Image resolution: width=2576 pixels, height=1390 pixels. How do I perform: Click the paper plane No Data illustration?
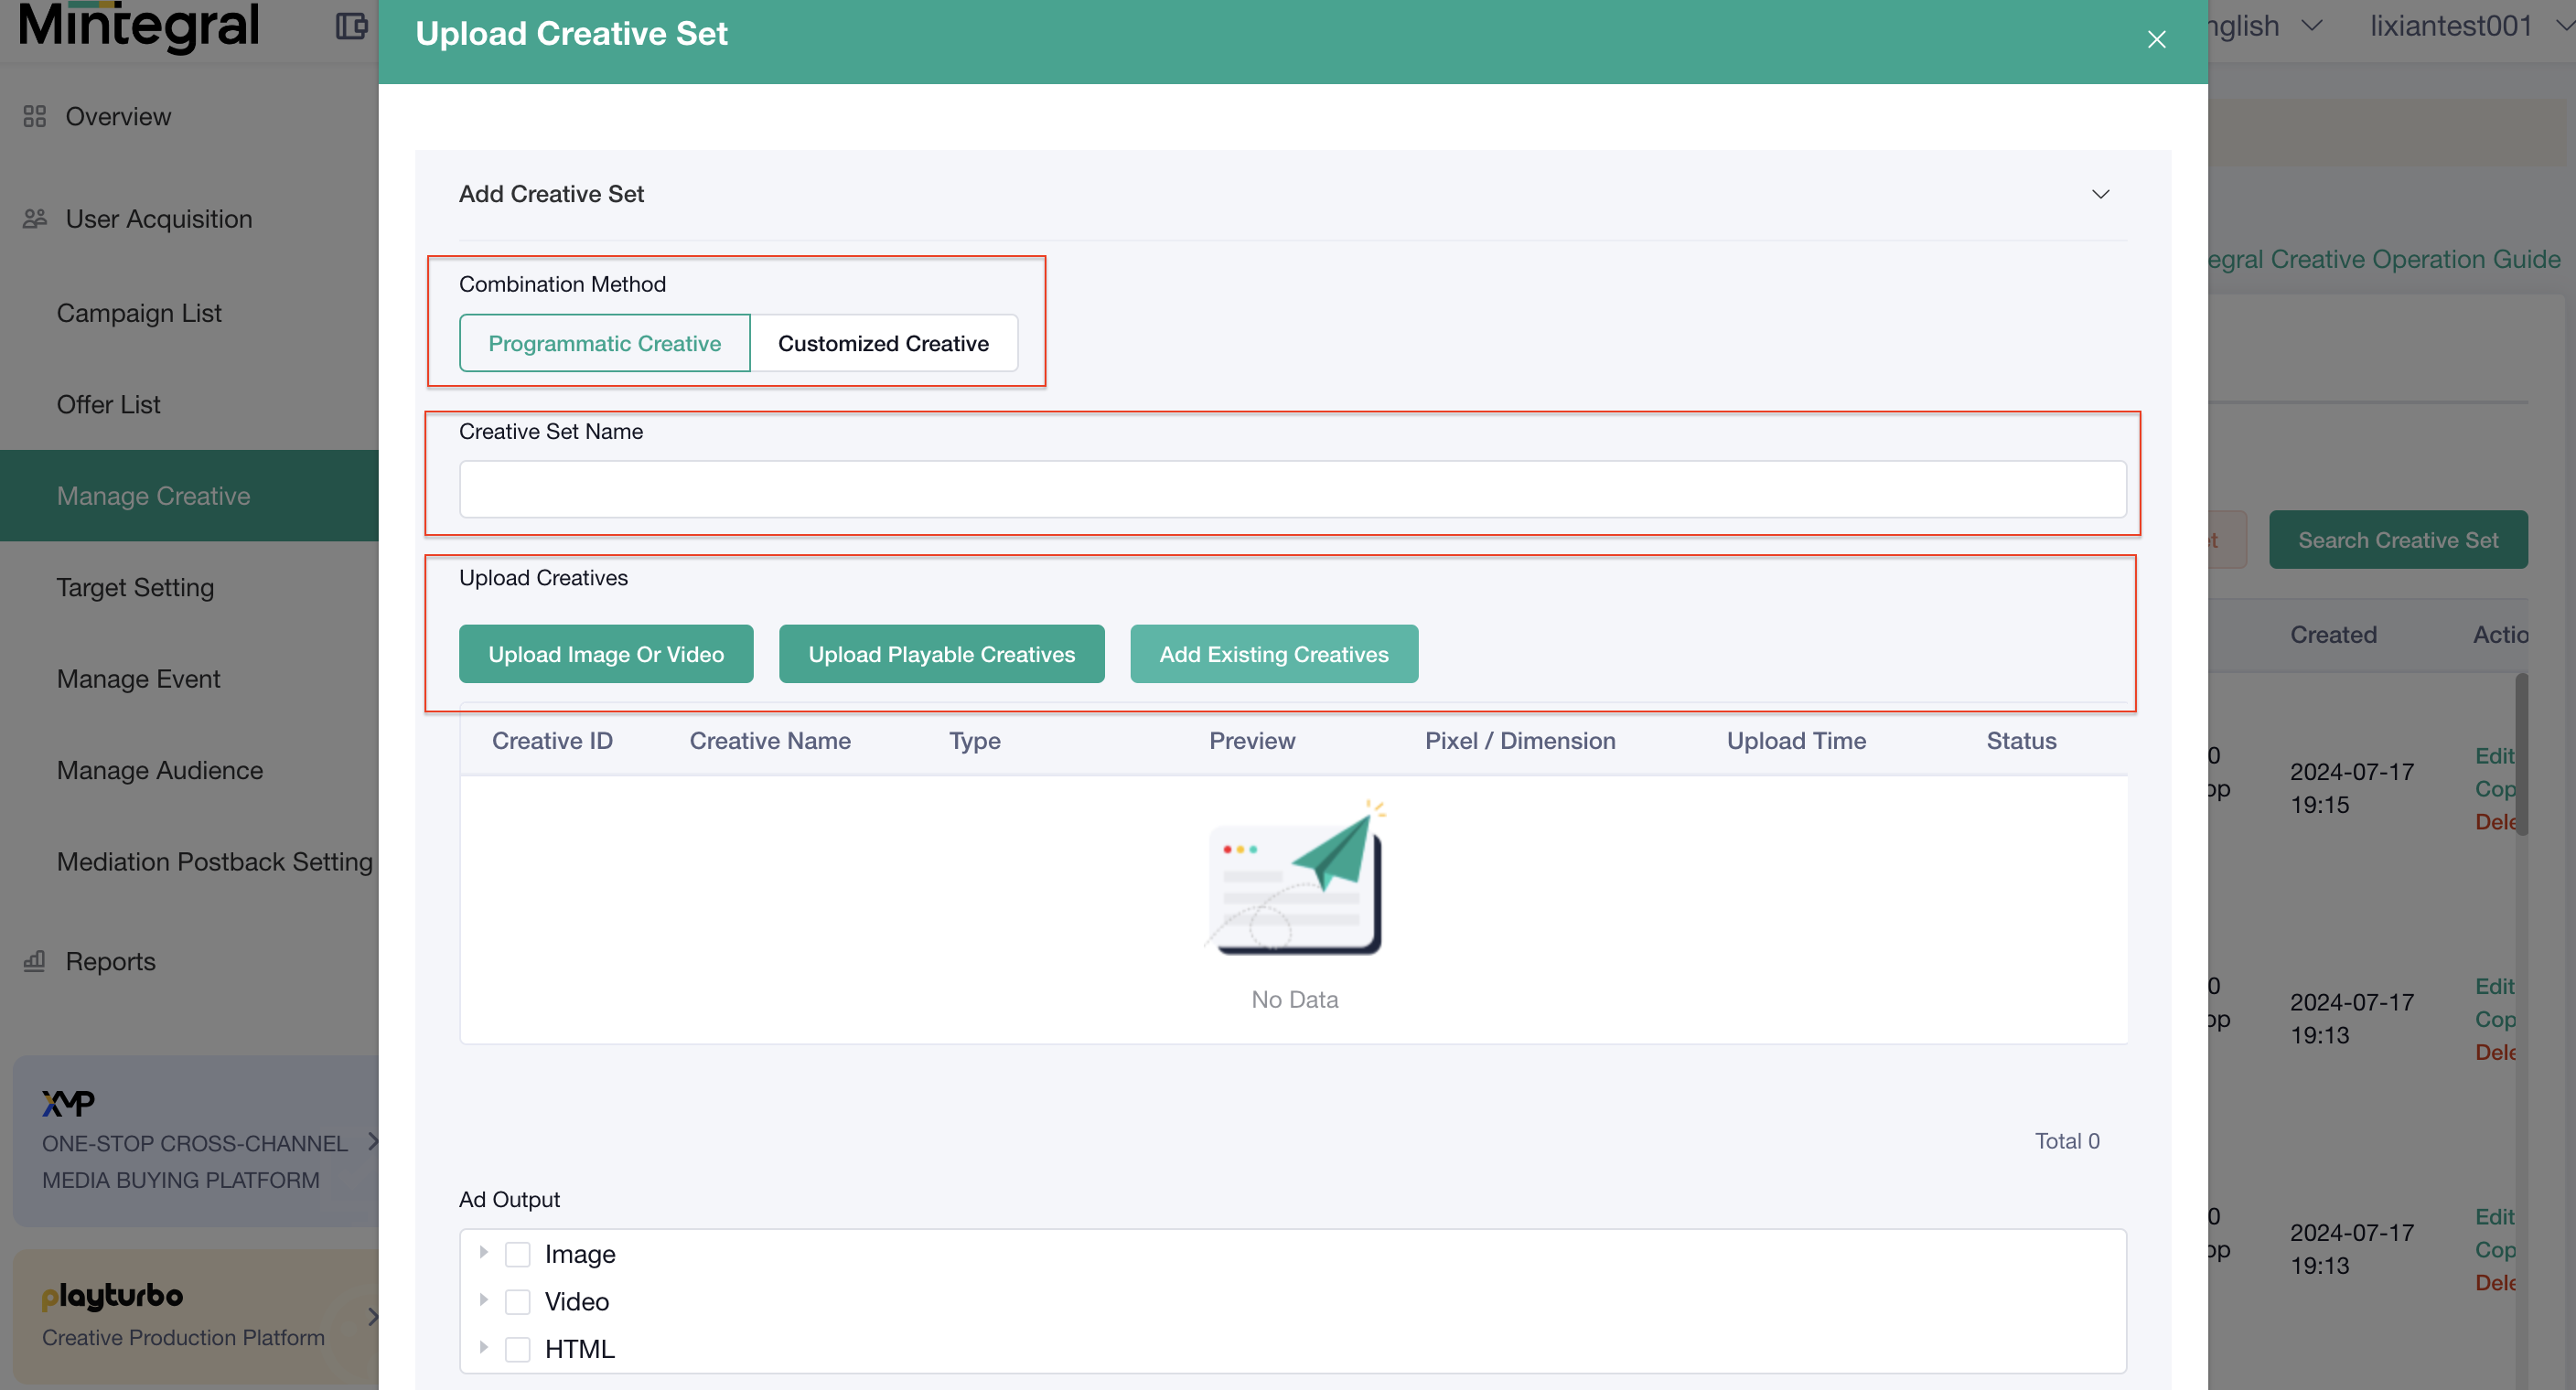[x=1295, y=879]
